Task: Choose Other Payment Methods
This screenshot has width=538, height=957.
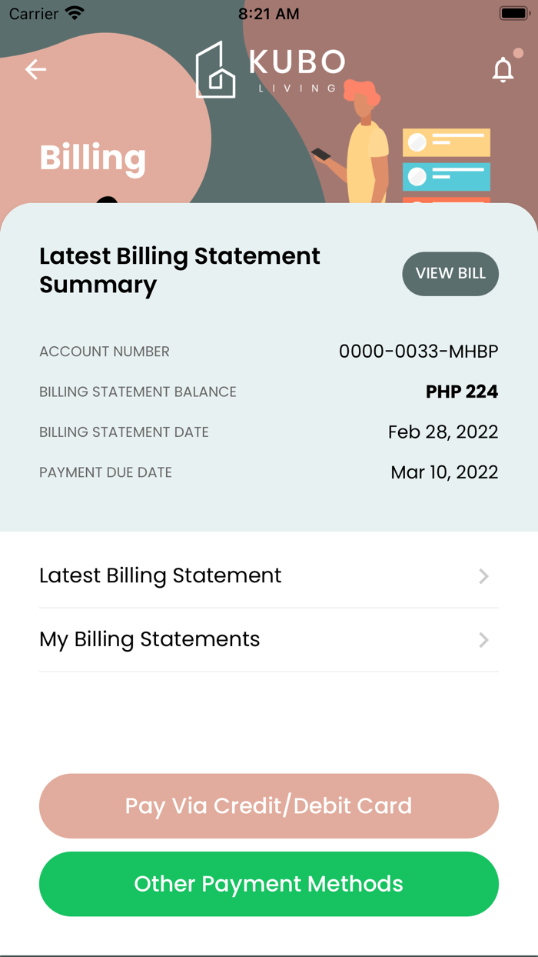Action: 269,884
